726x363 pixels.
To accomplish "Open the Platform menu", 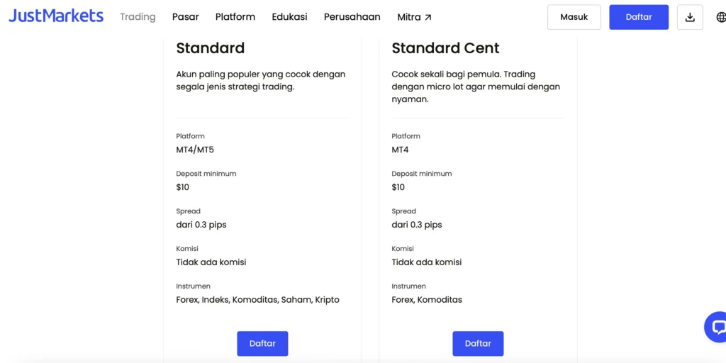I will [235, 17].
